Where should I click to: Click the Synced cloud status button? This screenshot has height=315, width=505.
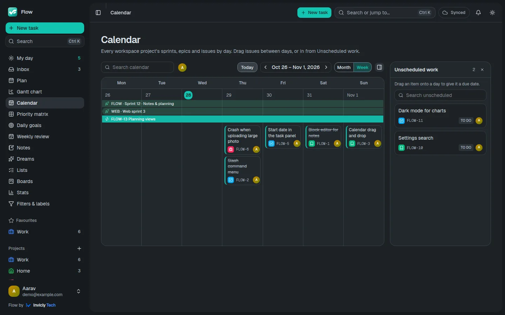pyautogui.click(x=454, y=13)
